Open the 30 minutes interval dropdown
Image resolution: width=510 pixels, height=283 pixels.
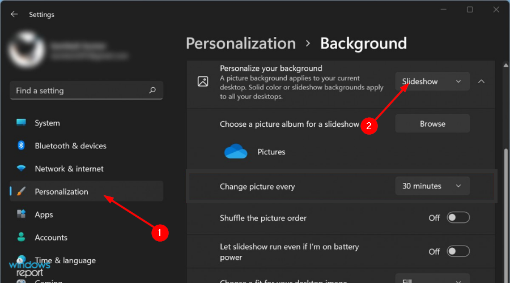point(432,186)
